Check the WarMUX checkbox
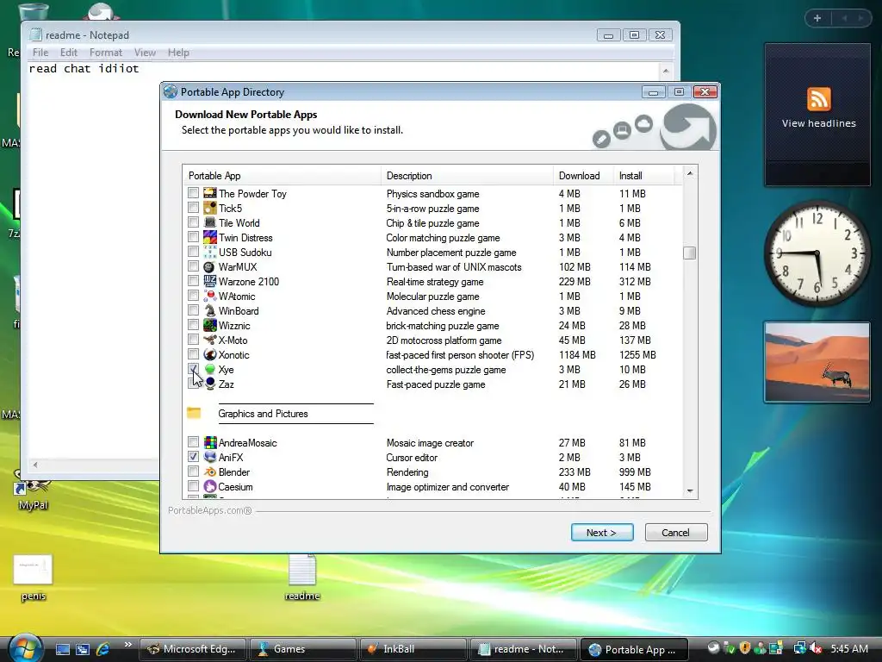Viewport: 882px width, 662px height. tap(193, 266)
